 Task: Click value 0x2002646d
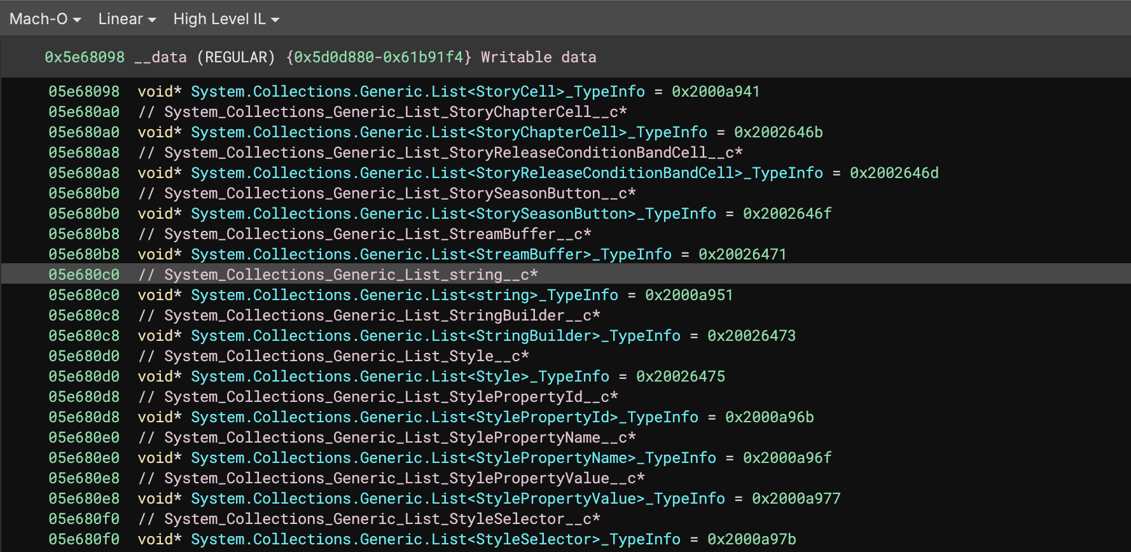pyautogui.click(x=894, y=173)
